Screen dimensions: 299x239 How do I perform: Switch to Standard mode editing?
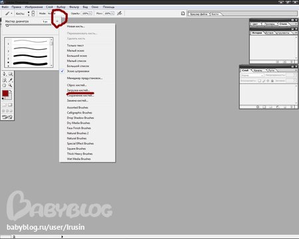tap(4, 105)
